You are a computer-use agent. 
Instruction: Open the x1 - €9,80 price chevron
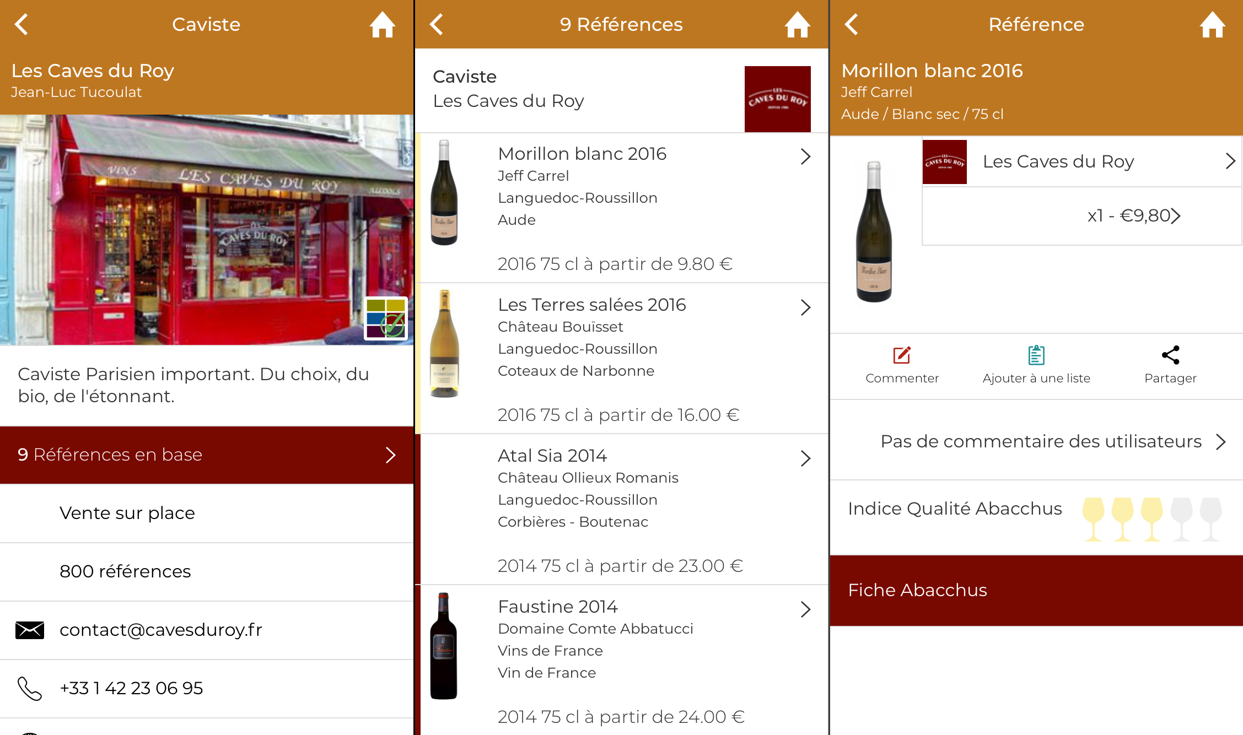1175,215
